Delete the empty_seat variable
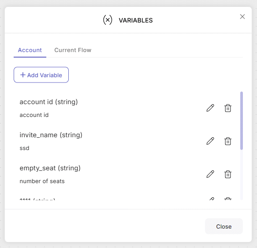 click(x=227, y=174)
